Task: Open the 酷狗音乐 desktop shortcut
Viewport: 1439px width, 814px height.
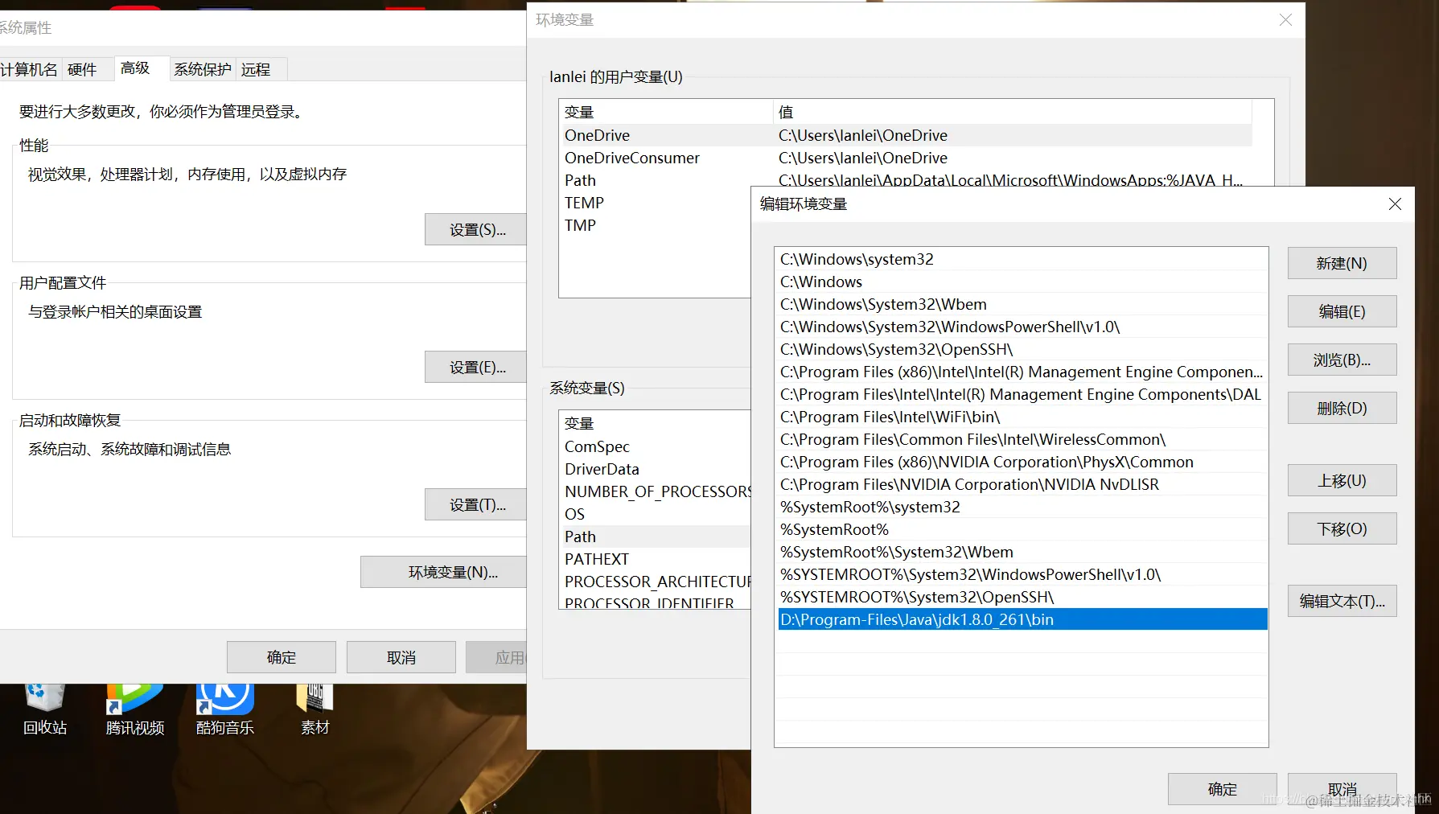Action: coord(225,709)
